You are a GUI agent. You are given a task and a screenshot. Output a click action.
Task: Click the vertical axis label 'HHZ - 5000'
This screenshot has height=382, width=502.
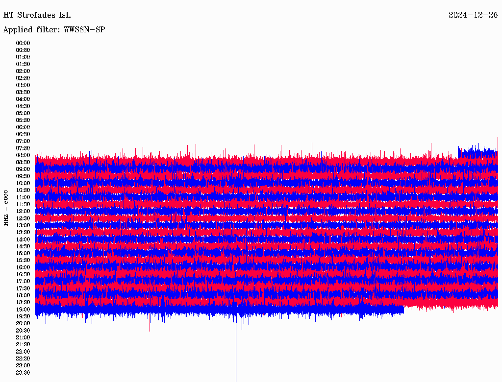tap(6, 208)
